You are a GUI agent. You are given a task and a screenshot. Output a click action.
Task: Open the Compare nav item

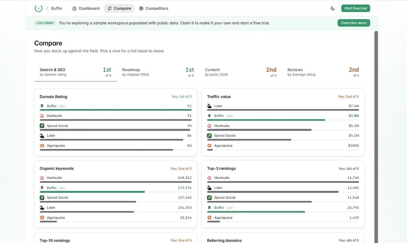tap(119, 8)
